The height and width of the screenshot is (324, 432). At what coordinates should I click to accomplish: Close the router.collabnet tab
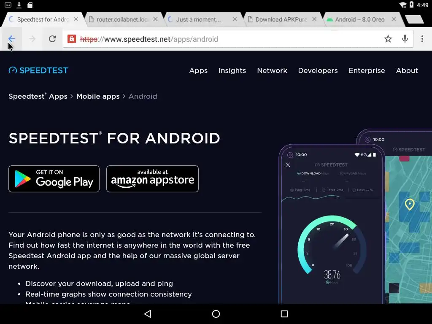[x=155, y=19]
